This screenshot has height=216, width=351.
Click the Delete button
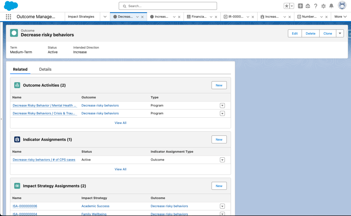(311, 33)
